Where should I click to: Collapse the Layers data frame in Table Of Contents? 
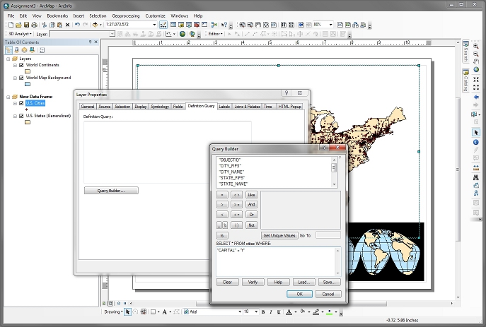click(x=8, y=59)
